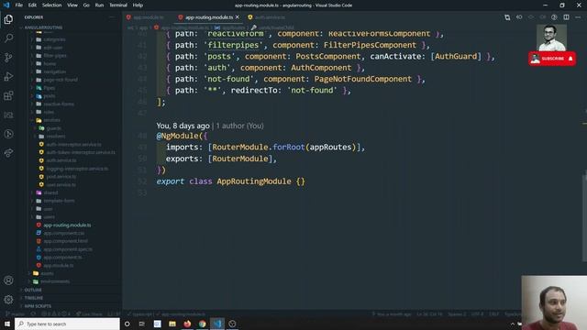Image resolution: width=587 pixels, height=330 pixels.
Task: Open Chrome from the taskbar
Action: coord(202,324)
